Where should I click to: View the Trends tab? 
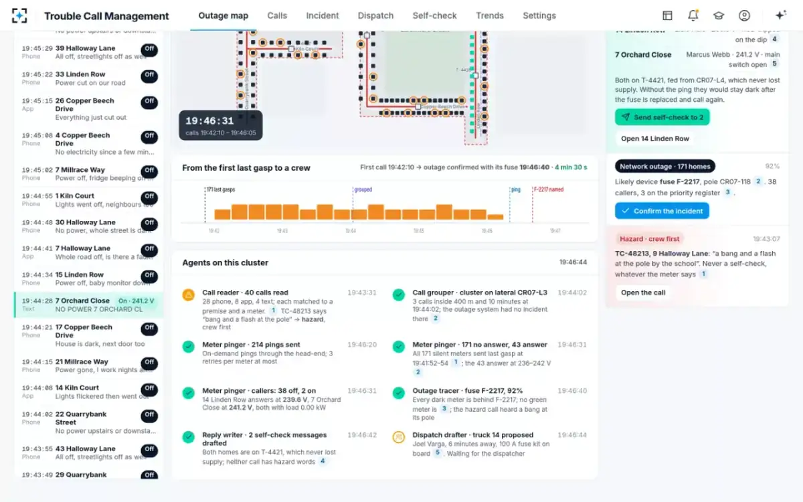point(490,15)
